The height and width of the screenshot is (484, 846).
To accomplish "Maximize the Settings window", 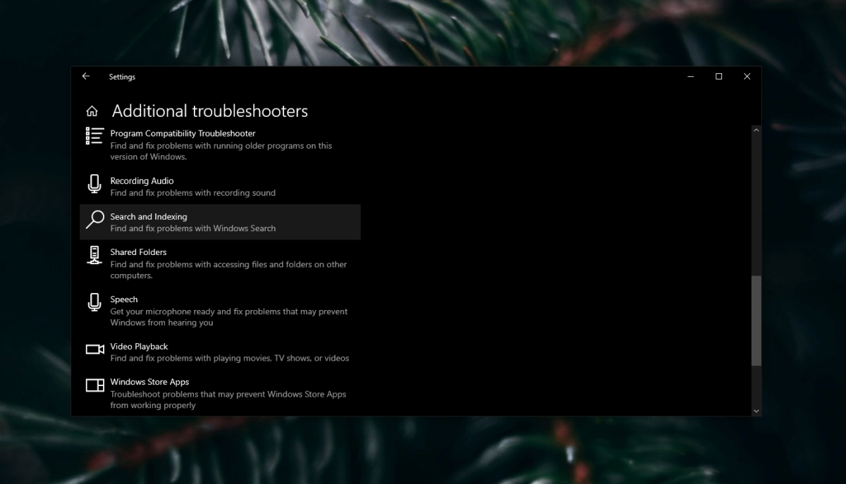I will (x=719, y=76).
